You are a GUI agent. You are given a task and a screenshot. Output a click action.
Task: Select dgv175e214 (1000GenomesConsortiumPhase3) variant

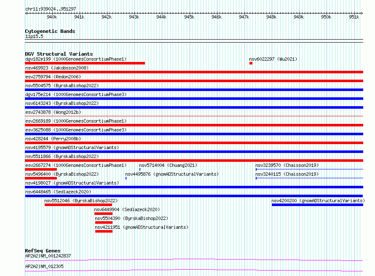coord(76,94)
